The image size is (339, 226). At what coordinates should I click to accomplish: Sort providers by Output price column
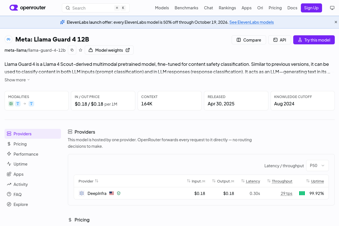click(223, 181)
